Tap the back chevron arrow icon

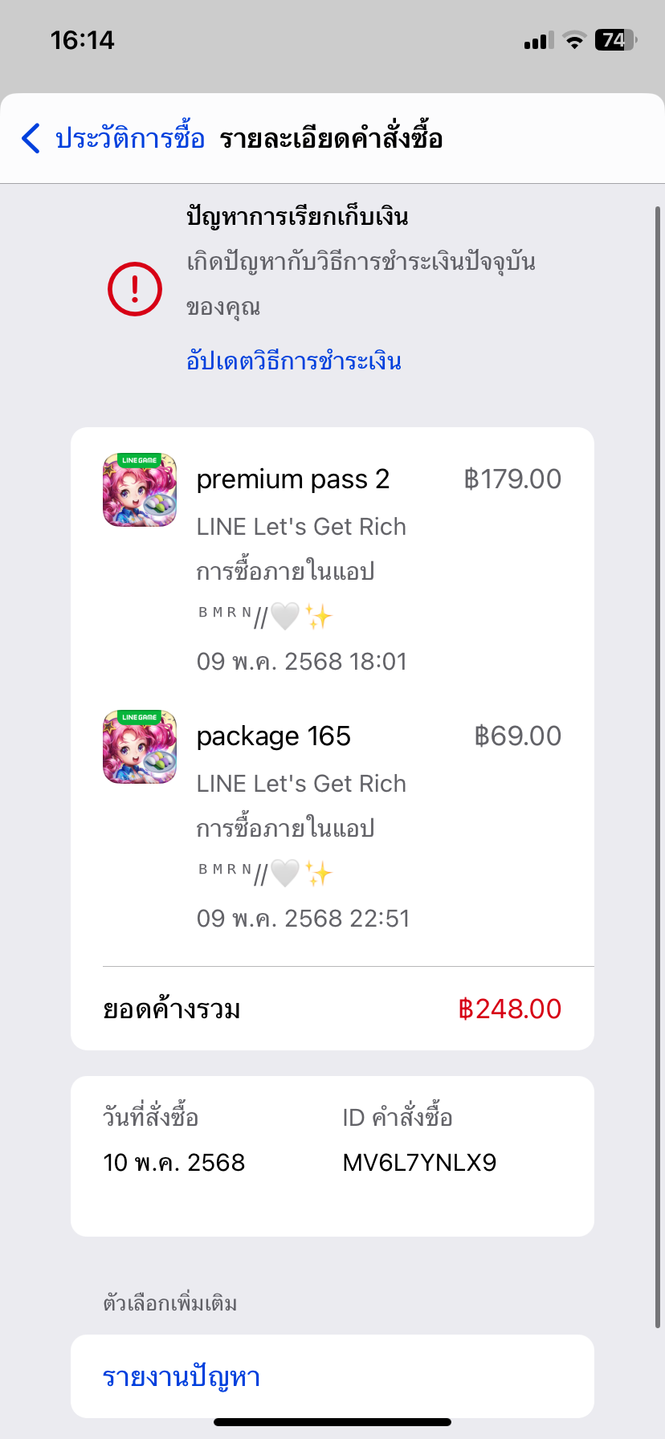(x=31, y=138)
